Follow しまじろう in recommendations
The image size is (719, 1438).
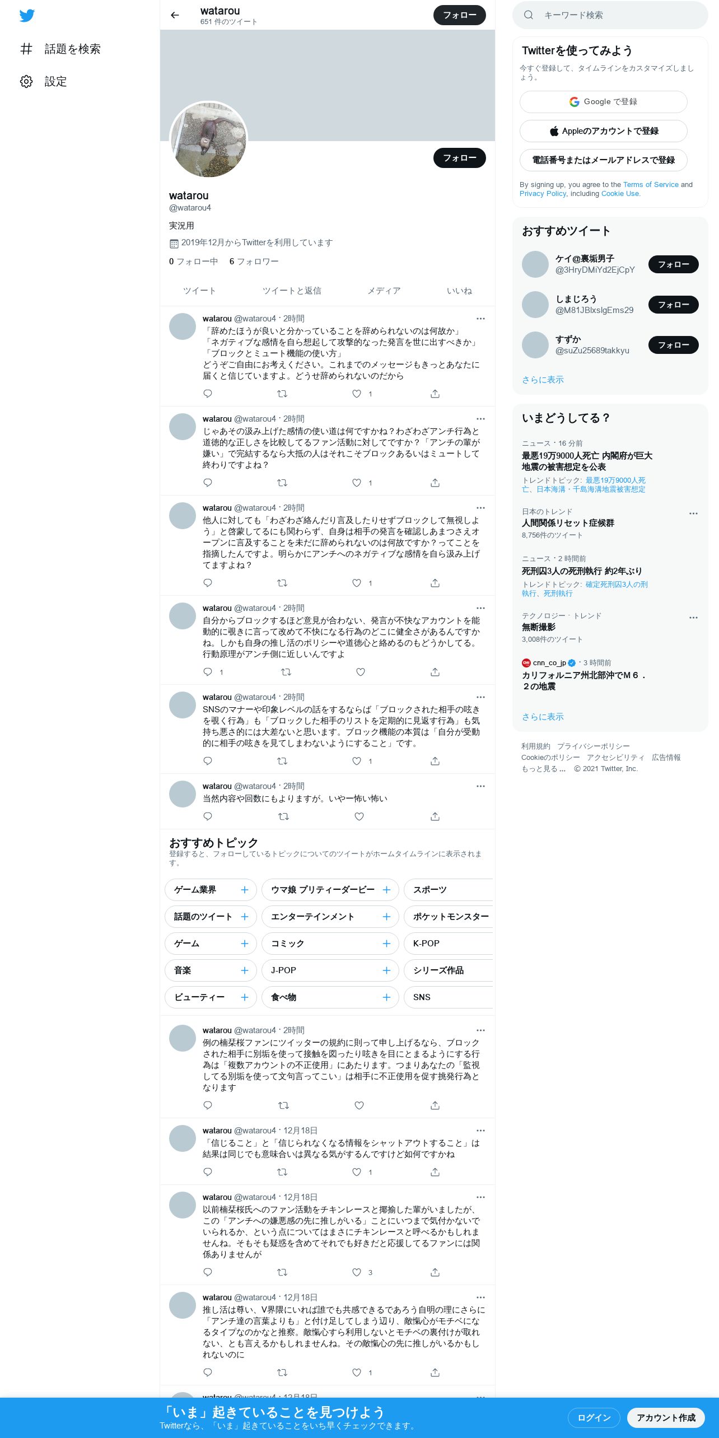click(x=673, y=305)
